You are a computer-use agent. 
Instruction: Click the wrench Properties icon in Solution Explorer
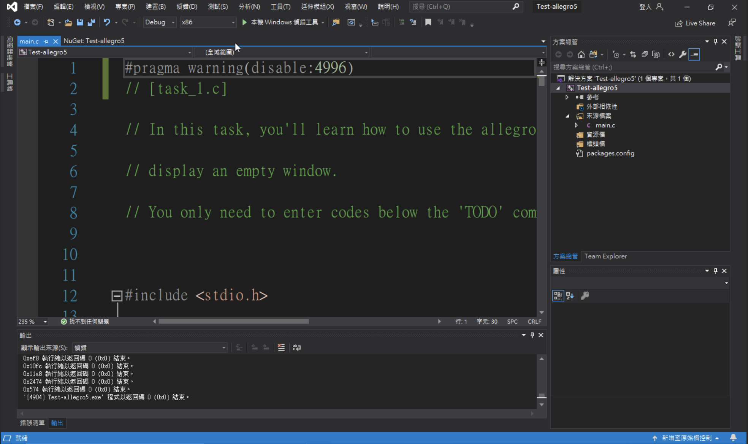tap(683, 54)
